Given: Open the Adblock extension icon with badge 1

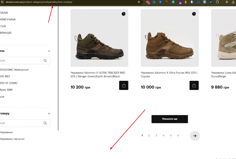Looking at the screenshot, I should pos(148,2).
